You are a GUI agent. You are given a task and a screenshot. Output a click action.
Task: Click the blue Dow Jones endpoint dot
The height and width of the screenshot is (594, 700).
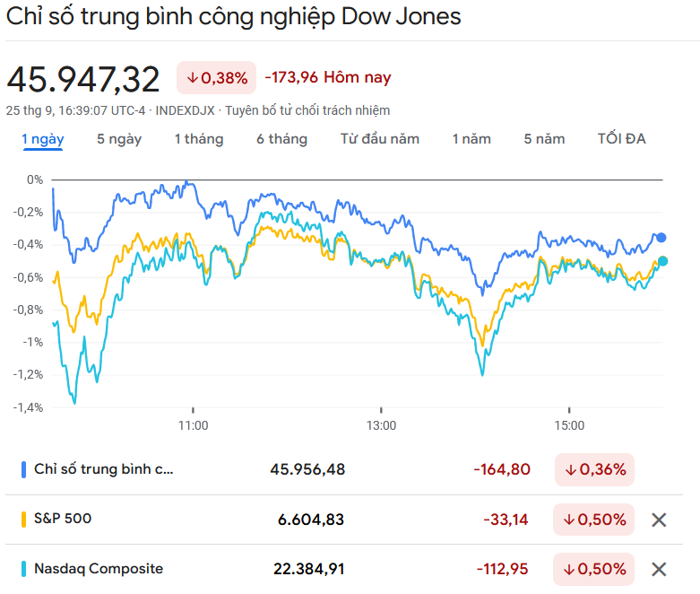click(661, 238)
